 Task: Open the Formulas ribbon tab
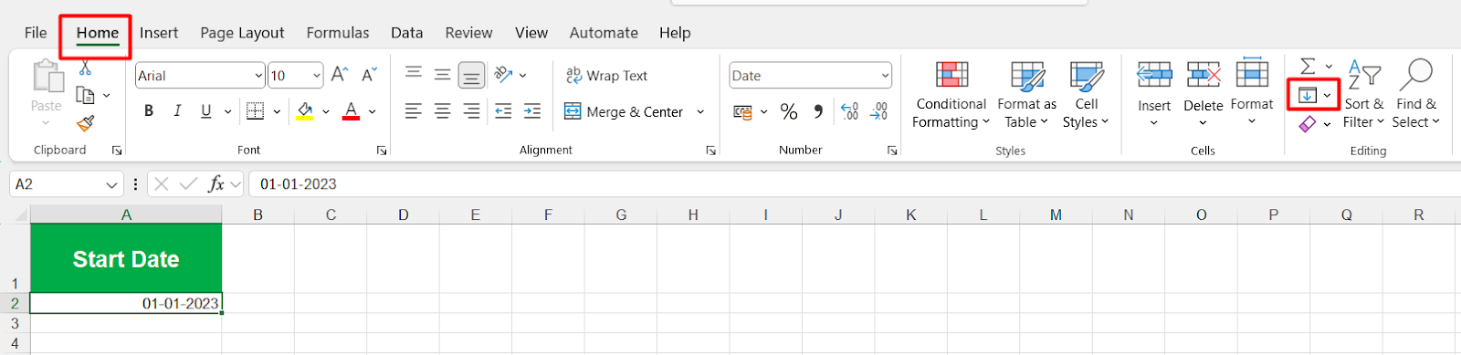338,33
